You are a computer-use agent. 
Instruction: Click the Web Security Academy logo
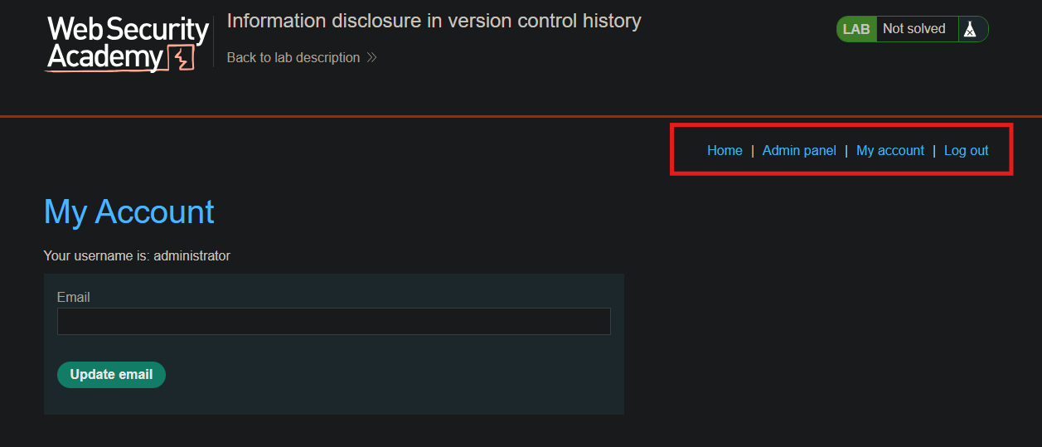point(127,44)
